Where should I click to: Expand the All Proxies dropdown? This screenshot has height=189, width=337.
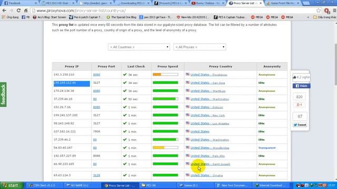click(200, 47)
